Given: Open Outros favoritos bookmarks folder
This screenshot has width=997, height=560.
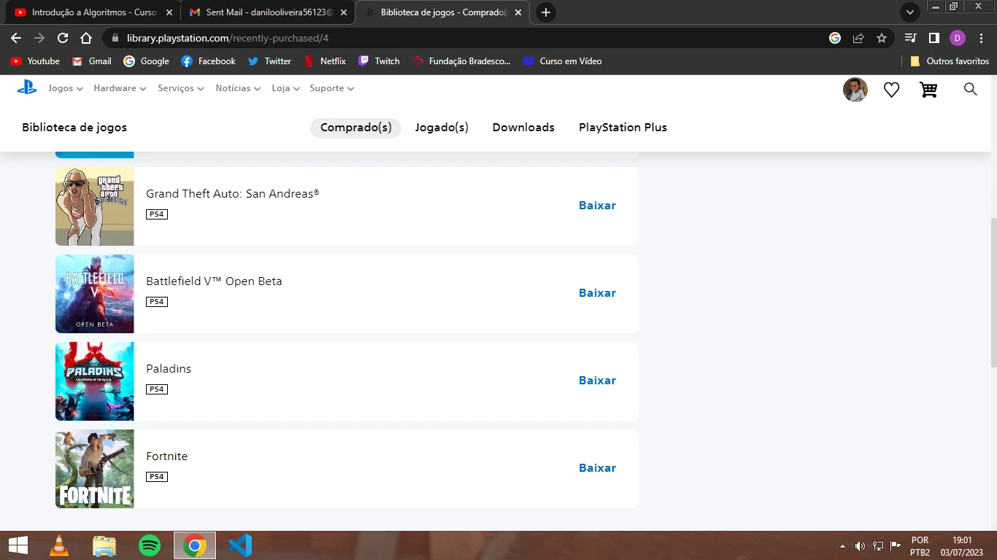Looking at the screenshot, I should 950,61.
